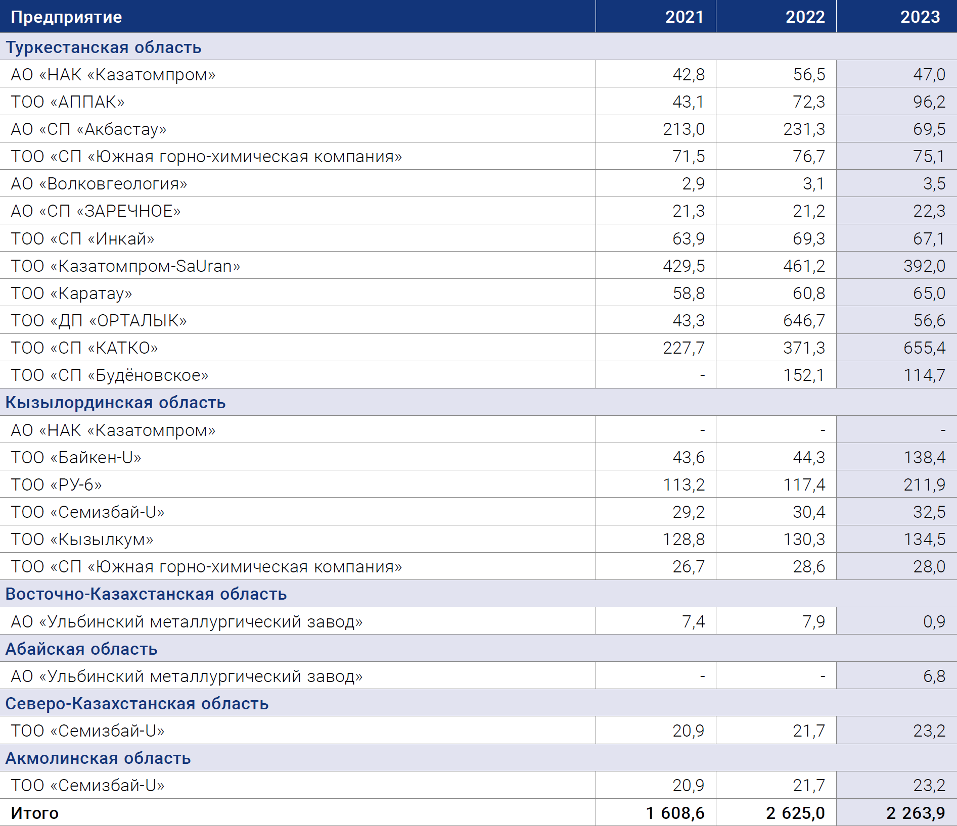Click the value 655,4 for КАТКО

click(925, 348)
